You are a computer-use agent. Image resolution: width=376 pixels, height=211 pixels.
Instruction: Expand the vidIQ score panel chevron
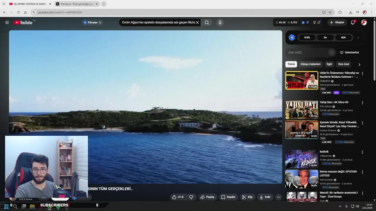click(x=358, y=38)
